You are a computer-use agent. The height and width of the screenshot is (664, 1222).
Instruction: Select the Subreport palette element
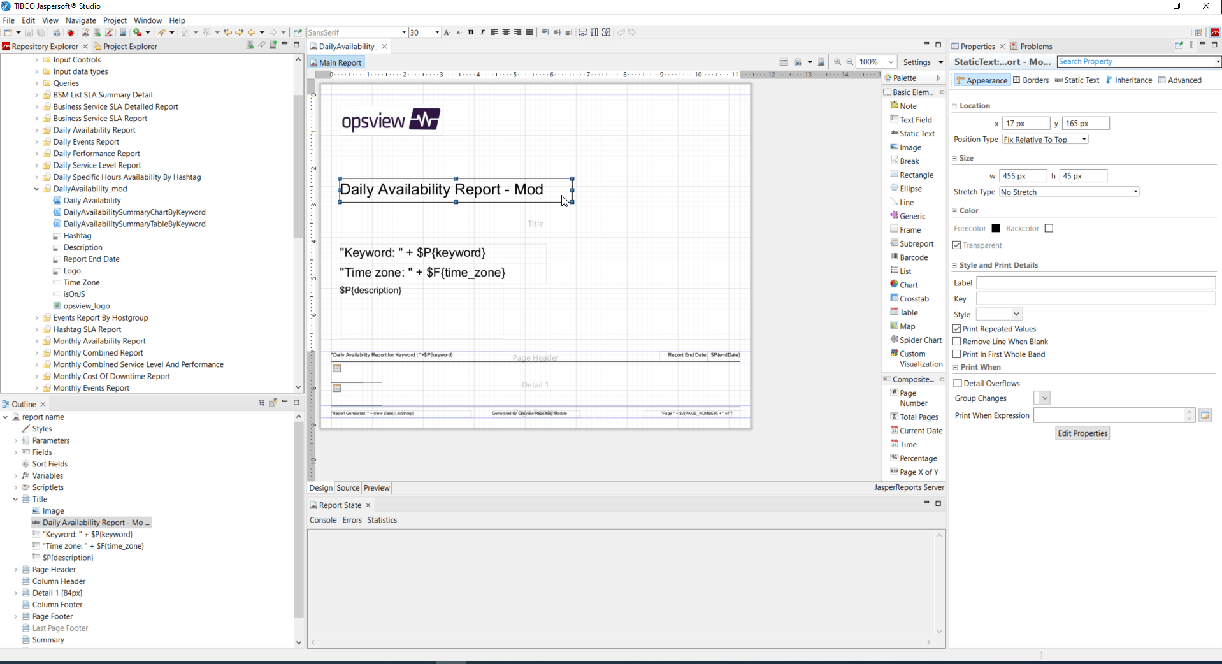916,243
